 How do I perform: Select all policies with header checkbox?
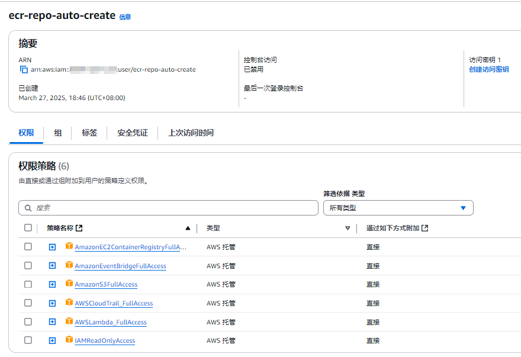pyautogui.click(x=28, y=228)
